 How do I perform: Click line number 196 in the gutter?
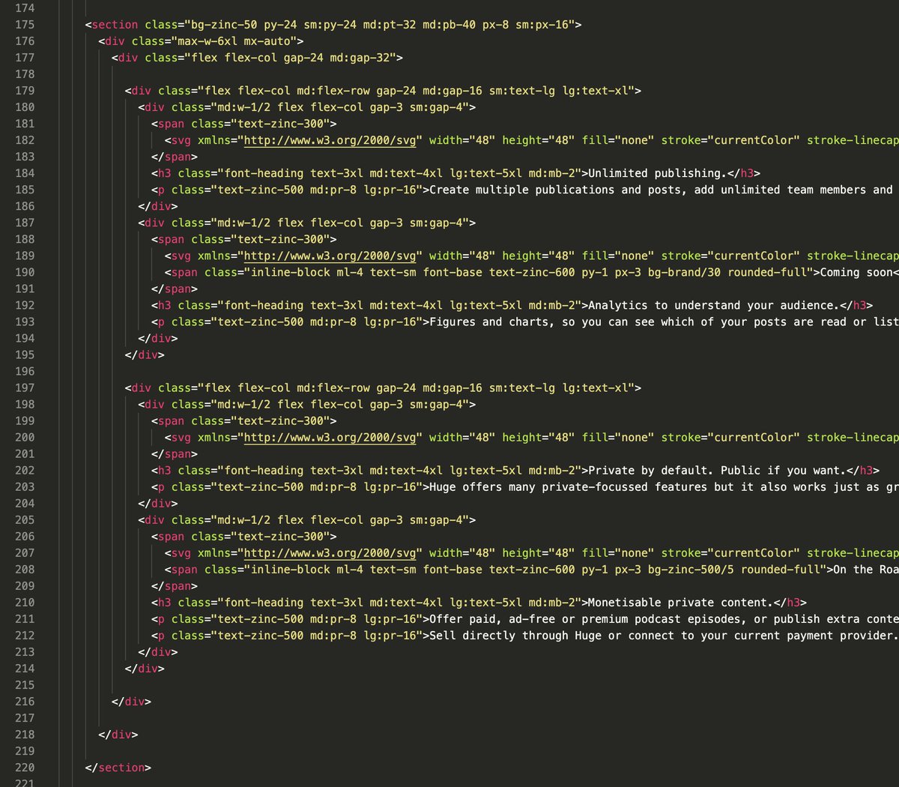25,371
